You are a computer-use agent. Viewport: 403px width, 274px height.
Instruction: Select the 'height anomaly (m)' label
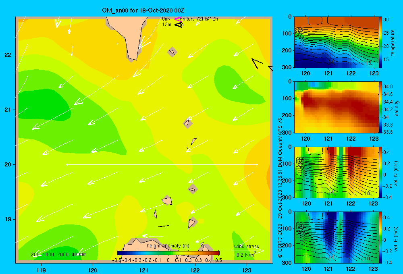click(x=168, y=246)
